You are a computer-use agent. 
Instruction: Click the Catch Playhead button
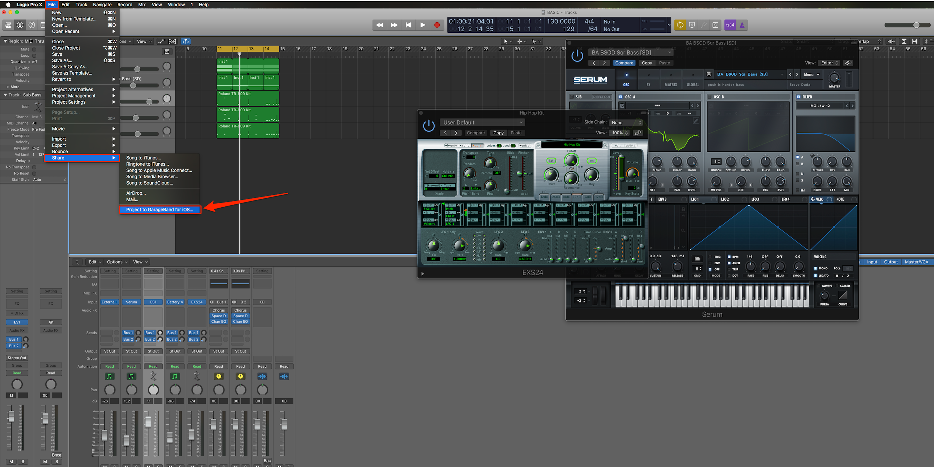click(x=186, y=41)
